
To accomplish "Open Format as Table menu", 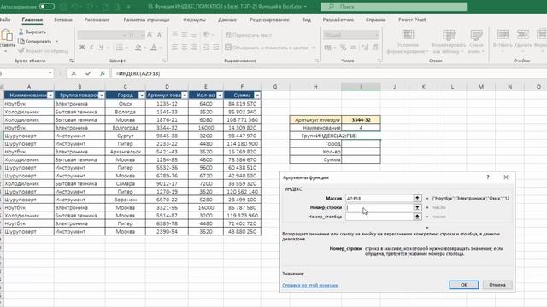I will pos(448,42).
